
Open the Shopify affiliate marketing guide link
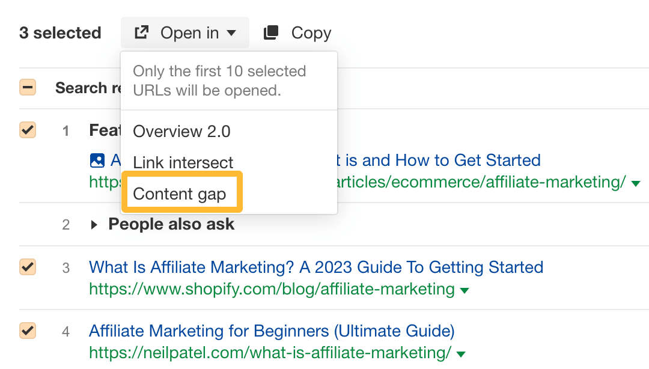315,267
